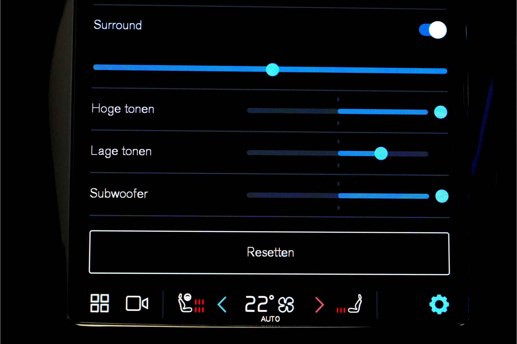517x344 pixels.
Task: Toggle the Surround switch off
Action: coord(433,30)
